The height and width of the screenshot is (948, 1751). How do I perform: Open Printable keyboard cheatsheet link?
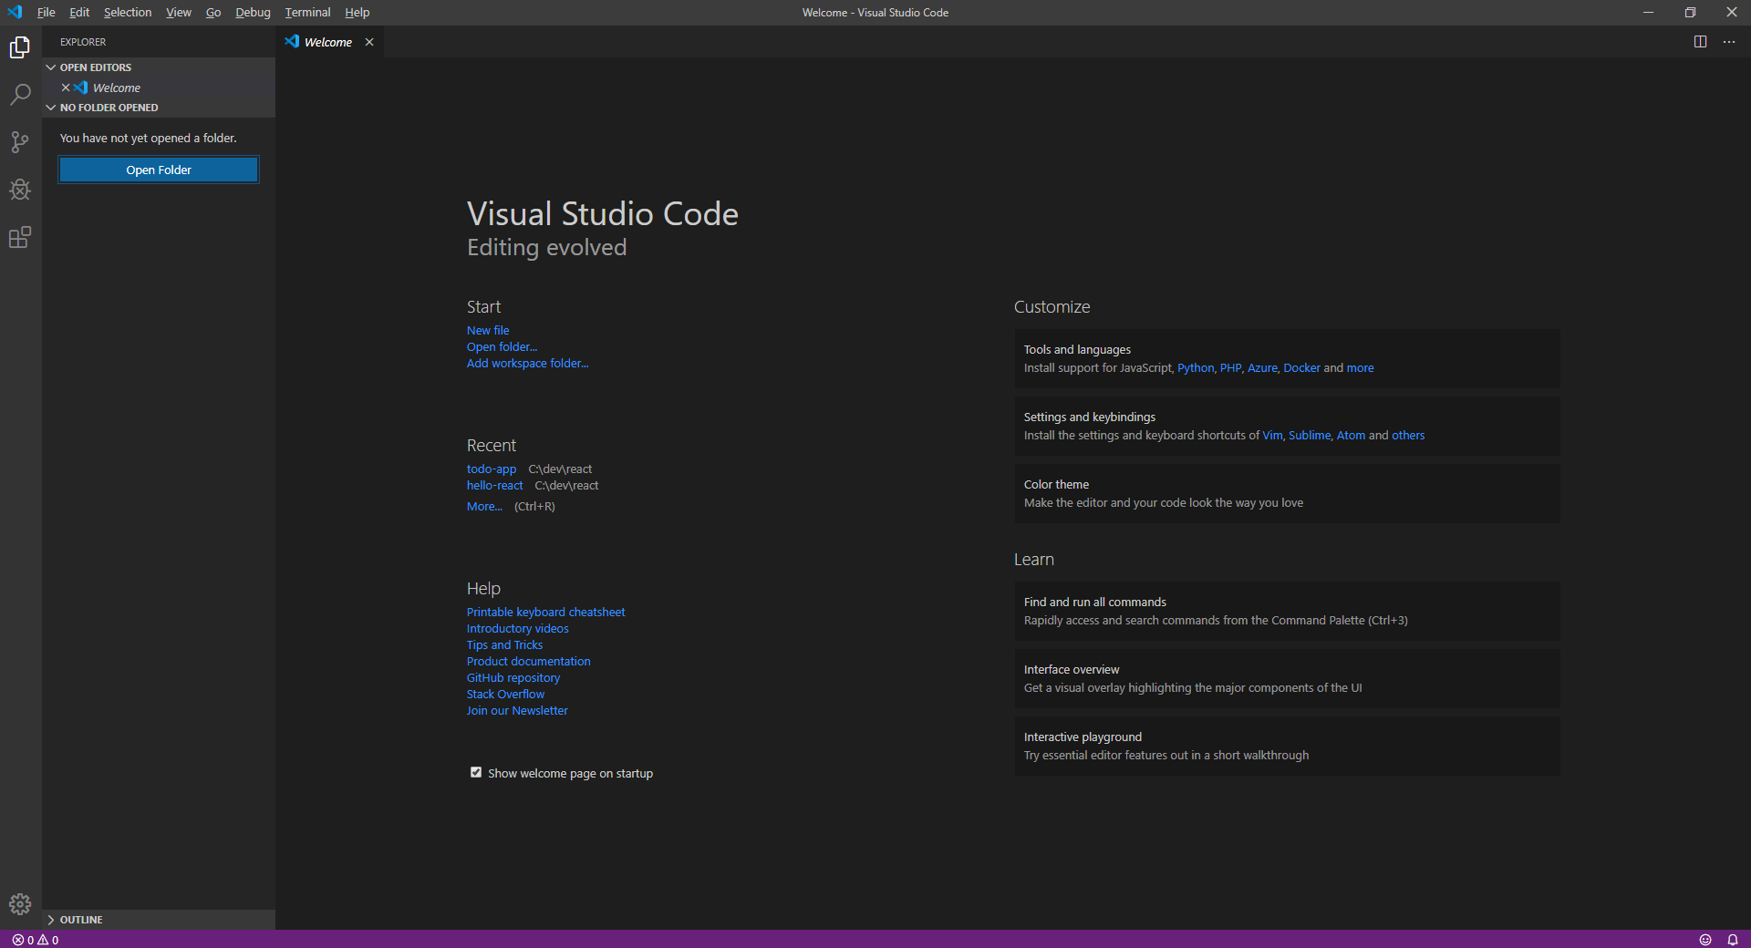pos(545,612)
